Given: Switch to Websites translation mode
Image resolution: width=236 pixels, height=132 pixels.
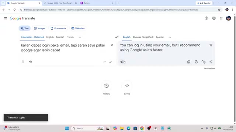Looking at the screenshot, I should pyautogui.click(x=78, y=28).
